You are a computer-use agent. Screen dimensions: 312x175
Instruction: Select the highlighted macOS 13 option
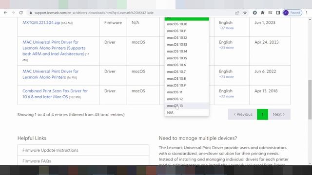187,105
